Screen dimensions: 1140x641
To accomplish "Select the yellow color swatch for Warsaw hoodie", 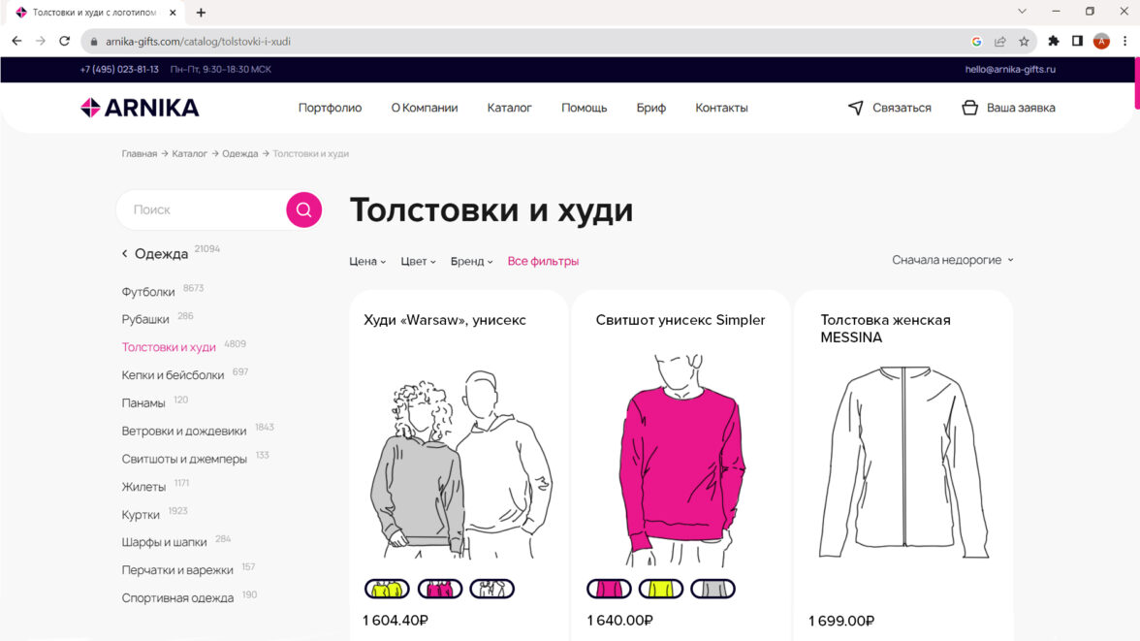I will click(x=387, y=589).
